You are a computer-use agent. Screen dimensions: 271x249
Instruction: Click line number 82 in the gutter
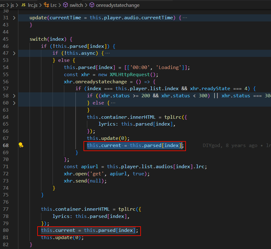point(6,245)
